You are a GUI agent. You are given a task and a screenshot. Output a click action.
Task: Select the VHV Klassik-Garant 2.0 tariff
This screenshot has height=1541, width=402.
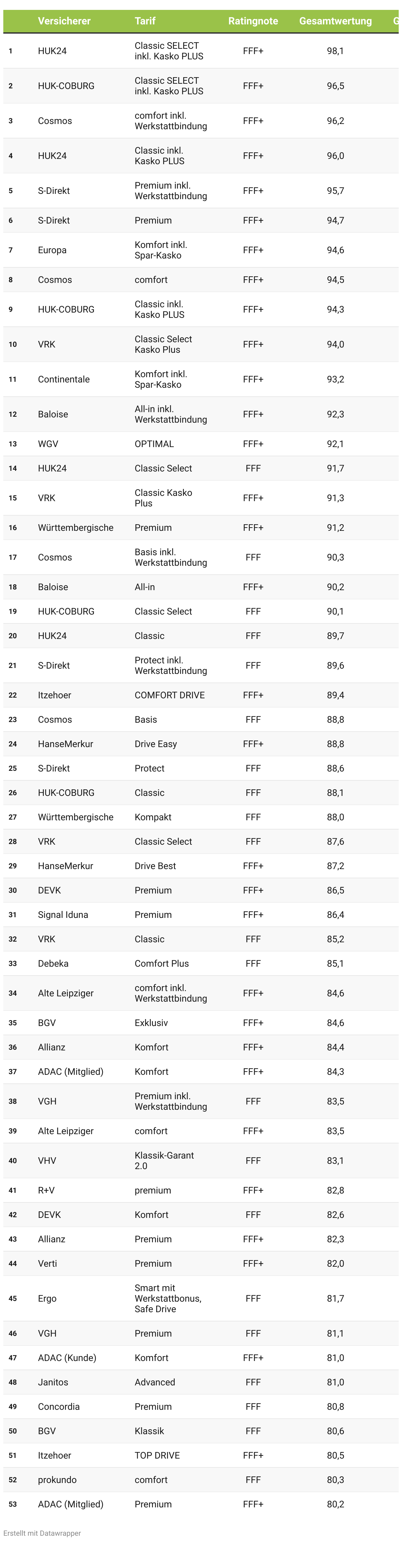164,1161
